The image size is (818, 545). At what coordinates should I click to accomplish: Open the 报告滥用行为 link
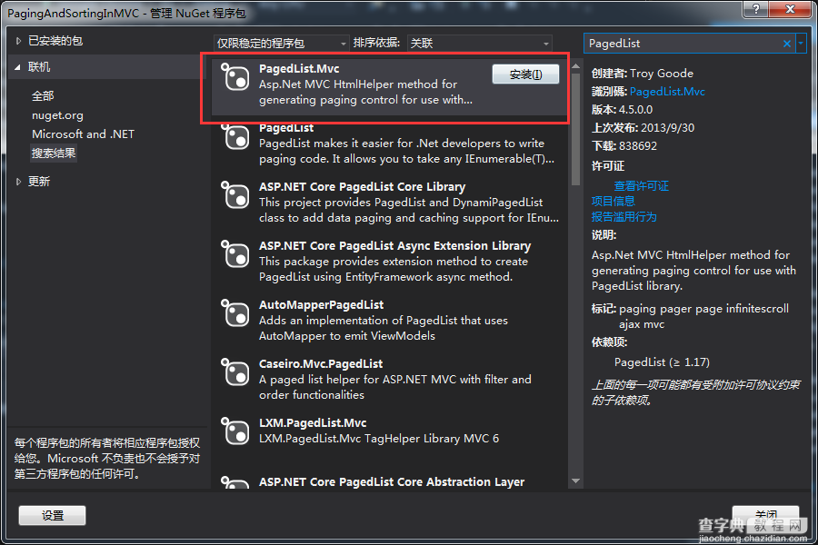(623, 217)
